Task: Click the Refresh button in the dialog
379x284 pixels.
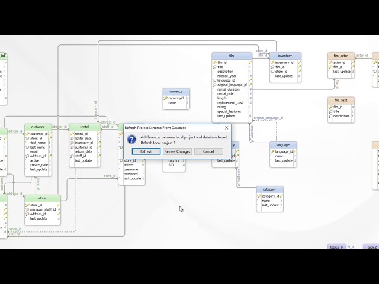Action: (146, 151)
